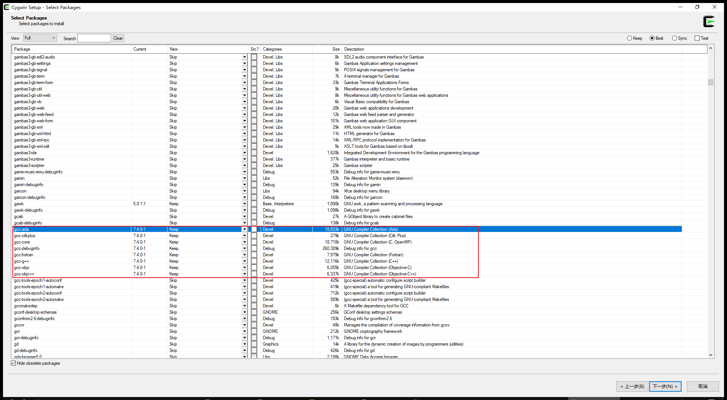Go back with the 上一步(B) button
Viewport: 727px width, 400px height.
point(632,386)
